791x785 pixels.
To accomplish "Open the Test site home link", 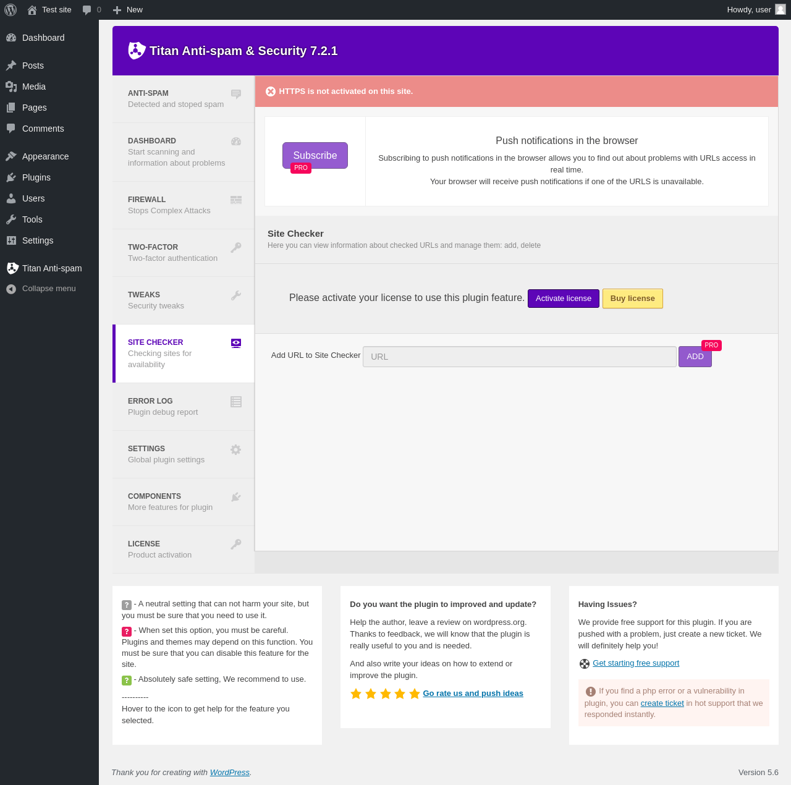I will pos(49,10).
